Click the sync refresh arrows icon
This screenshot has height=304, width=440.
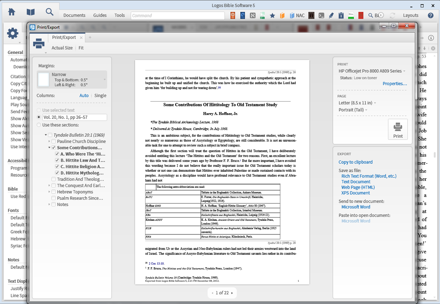(392, 15)
